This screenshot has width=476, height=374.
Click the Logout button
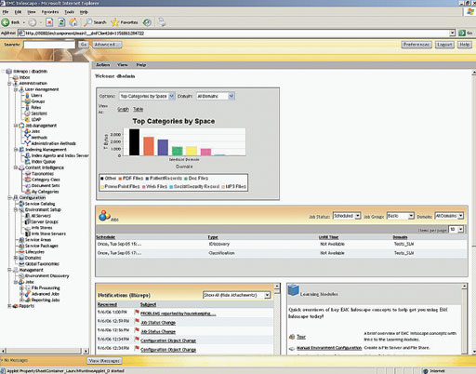point(444,45)
